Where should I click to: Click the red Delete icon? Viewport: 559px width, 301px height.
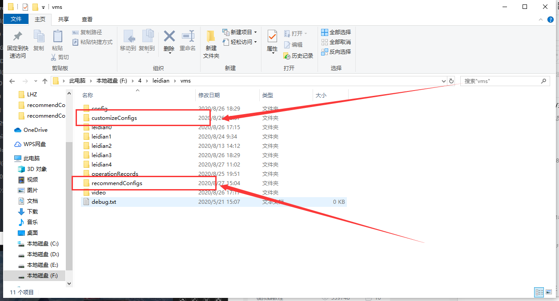tap(169, 36)
